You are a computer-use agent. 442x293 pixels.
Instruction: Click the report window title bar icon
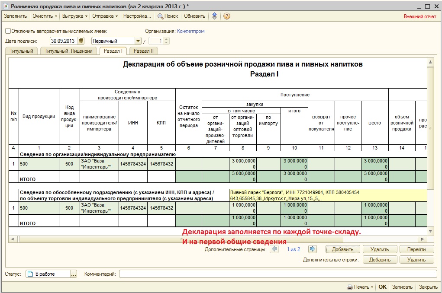tap(6, 6)
